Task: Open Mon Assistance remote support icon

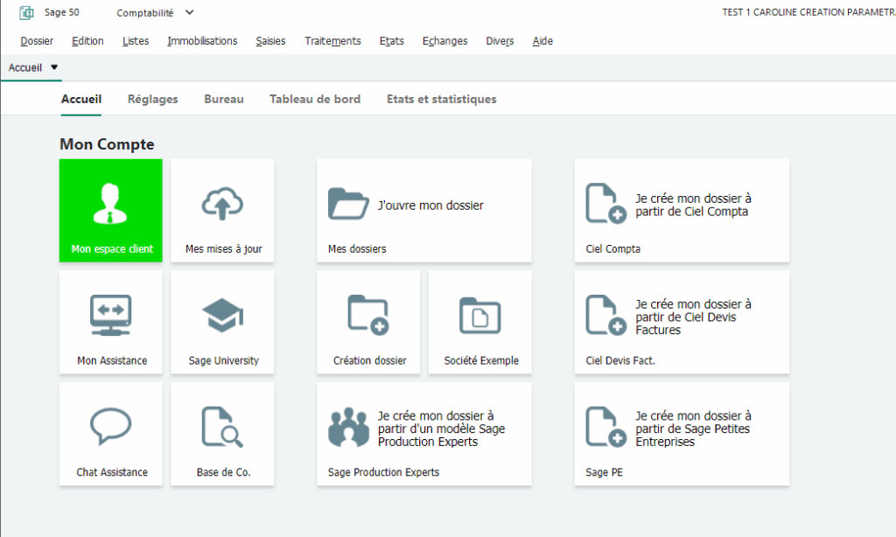Action: (111, 315)
